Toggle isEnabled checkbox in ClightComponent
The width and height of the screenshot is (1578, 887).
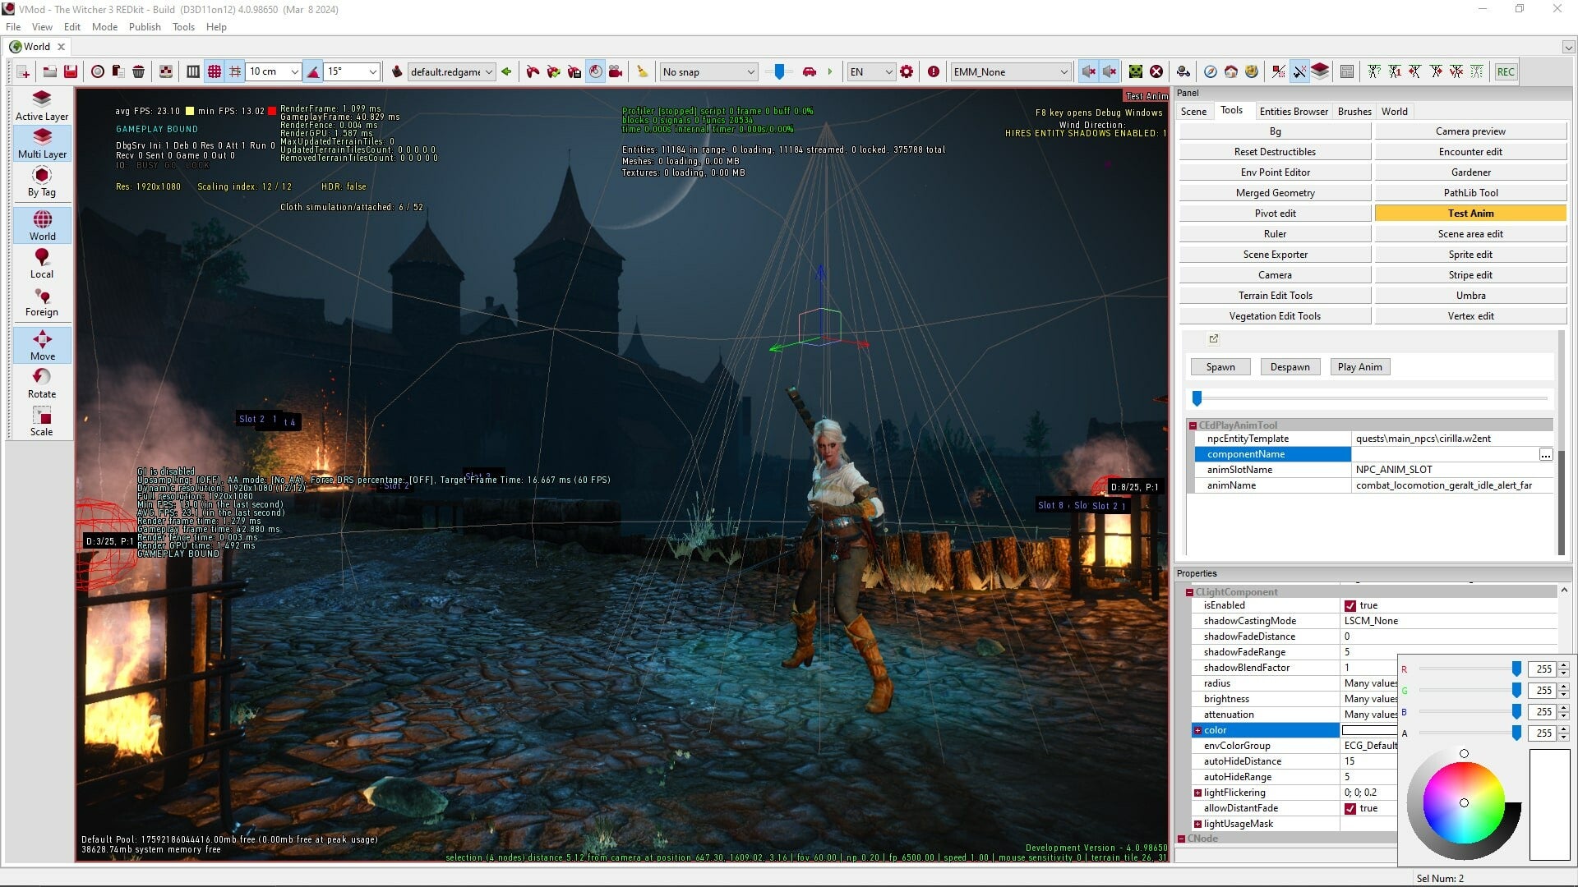1350,604
